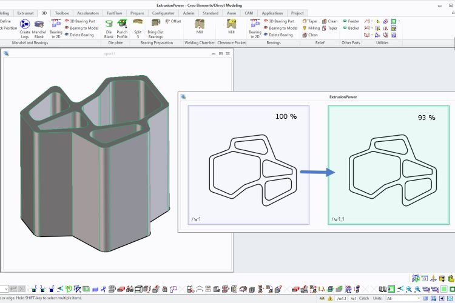Click the green filled square icon in bottom toolbar

point(443,289)
